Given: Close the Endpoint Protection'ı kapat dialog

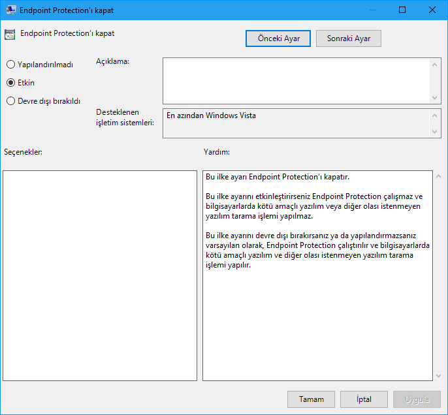Looking at the screenshot, I should (x=432, y=10).
